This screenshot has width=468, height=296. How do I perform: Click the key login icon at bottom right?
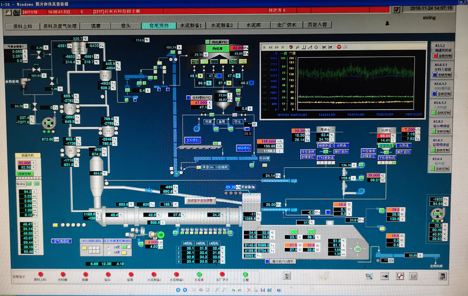coord(385,276)
